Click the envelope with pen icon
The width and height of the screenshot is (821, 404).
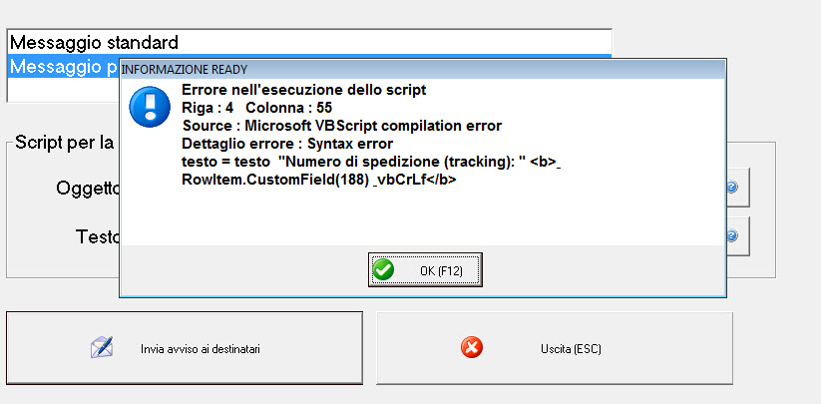(102, 347)
